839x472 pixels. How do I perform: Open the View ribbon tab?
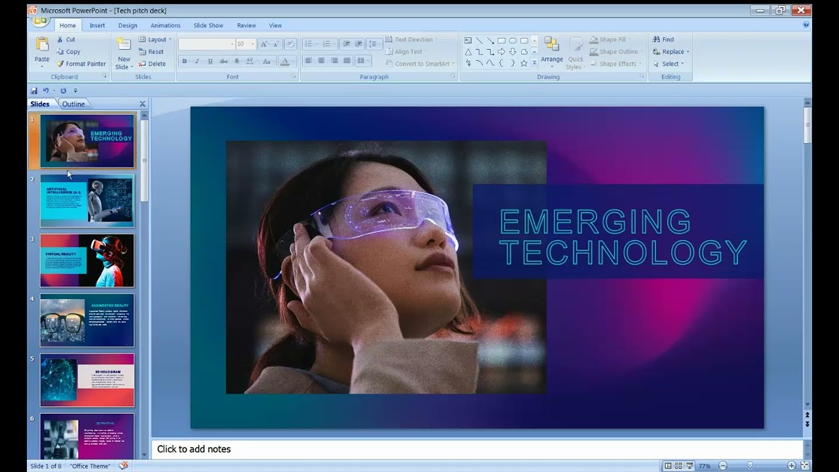point(275,26)
